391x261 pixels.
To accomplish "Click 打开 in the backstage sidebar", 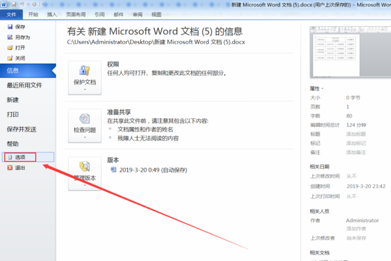I will point(16,48).
